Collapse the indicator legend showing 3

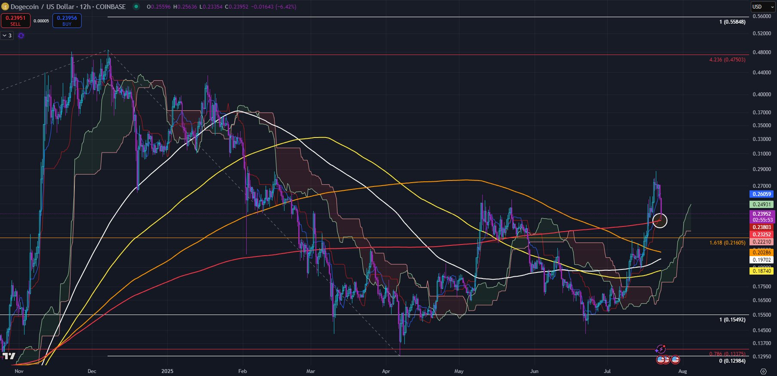tap(7, 36)
